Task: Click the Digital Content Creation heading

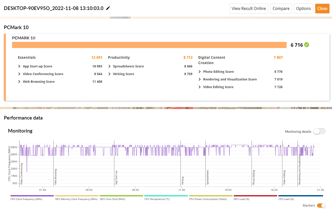Action: 212,60
